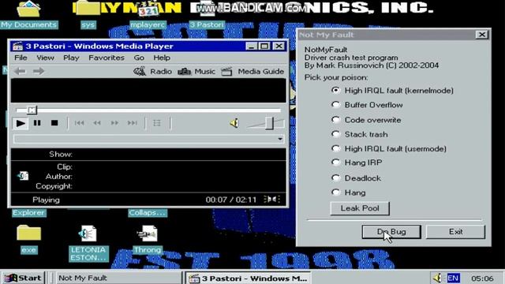Mute audio with the speaker icon
Viewport: 505px width, 284px height.
pos(234,123)
